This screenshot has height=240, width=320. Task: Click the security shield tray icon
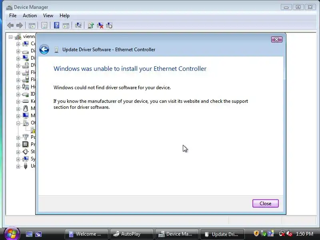click(256, 233)
